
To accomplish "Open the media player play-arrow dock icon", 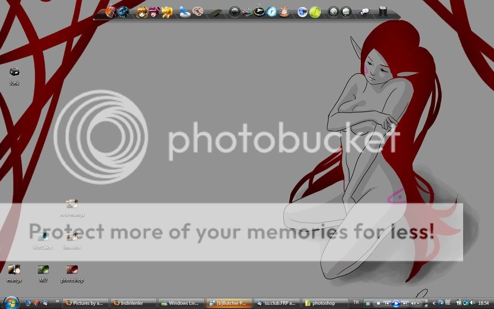I will [259, 12].
